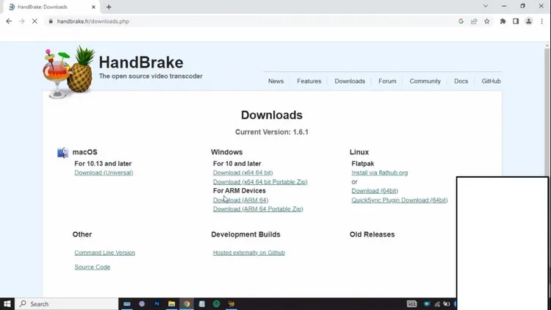
Task: Click Install via flathub.org link
Action: (380, 173)
